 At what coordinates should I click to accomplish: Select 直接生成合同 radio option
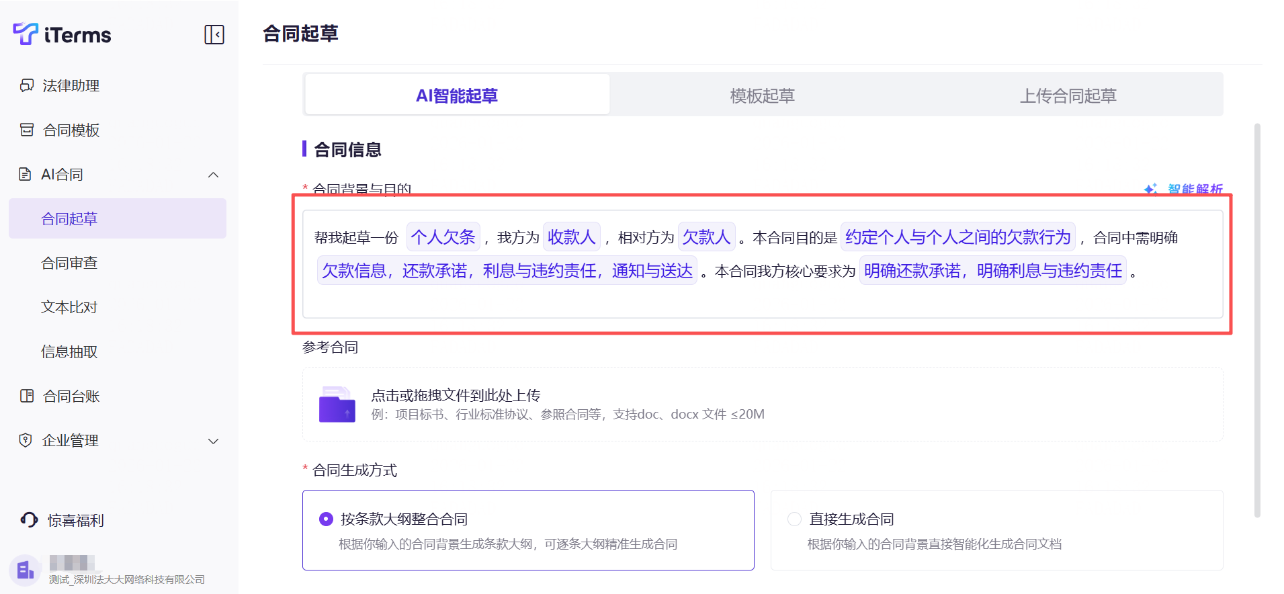click(x=794, y=519)
